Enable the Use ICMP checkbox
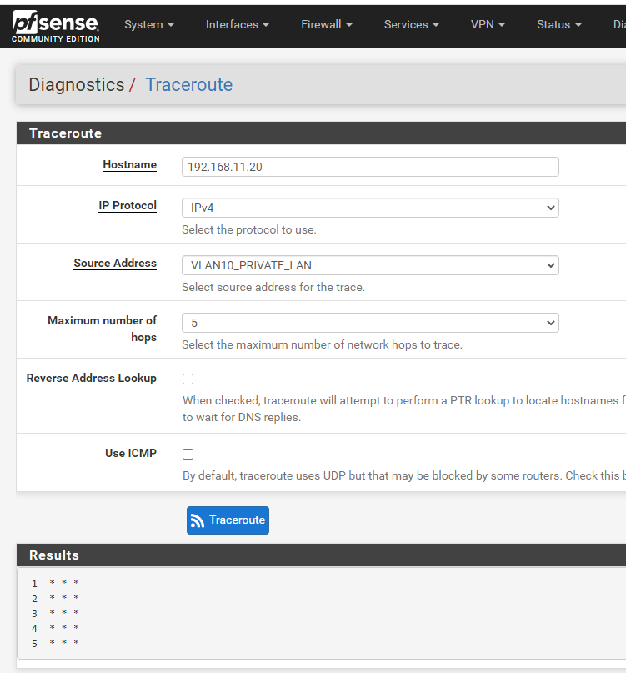This screenshot has width=626, height=673. pyautogui.click(x=188, y=455)
